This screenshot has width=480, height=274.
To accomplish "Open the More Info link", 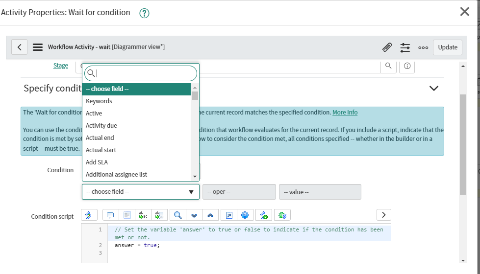I will click(345, 113).
